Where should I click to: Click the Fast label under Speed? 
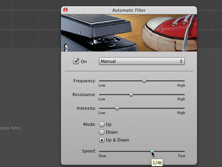point(181,156)
